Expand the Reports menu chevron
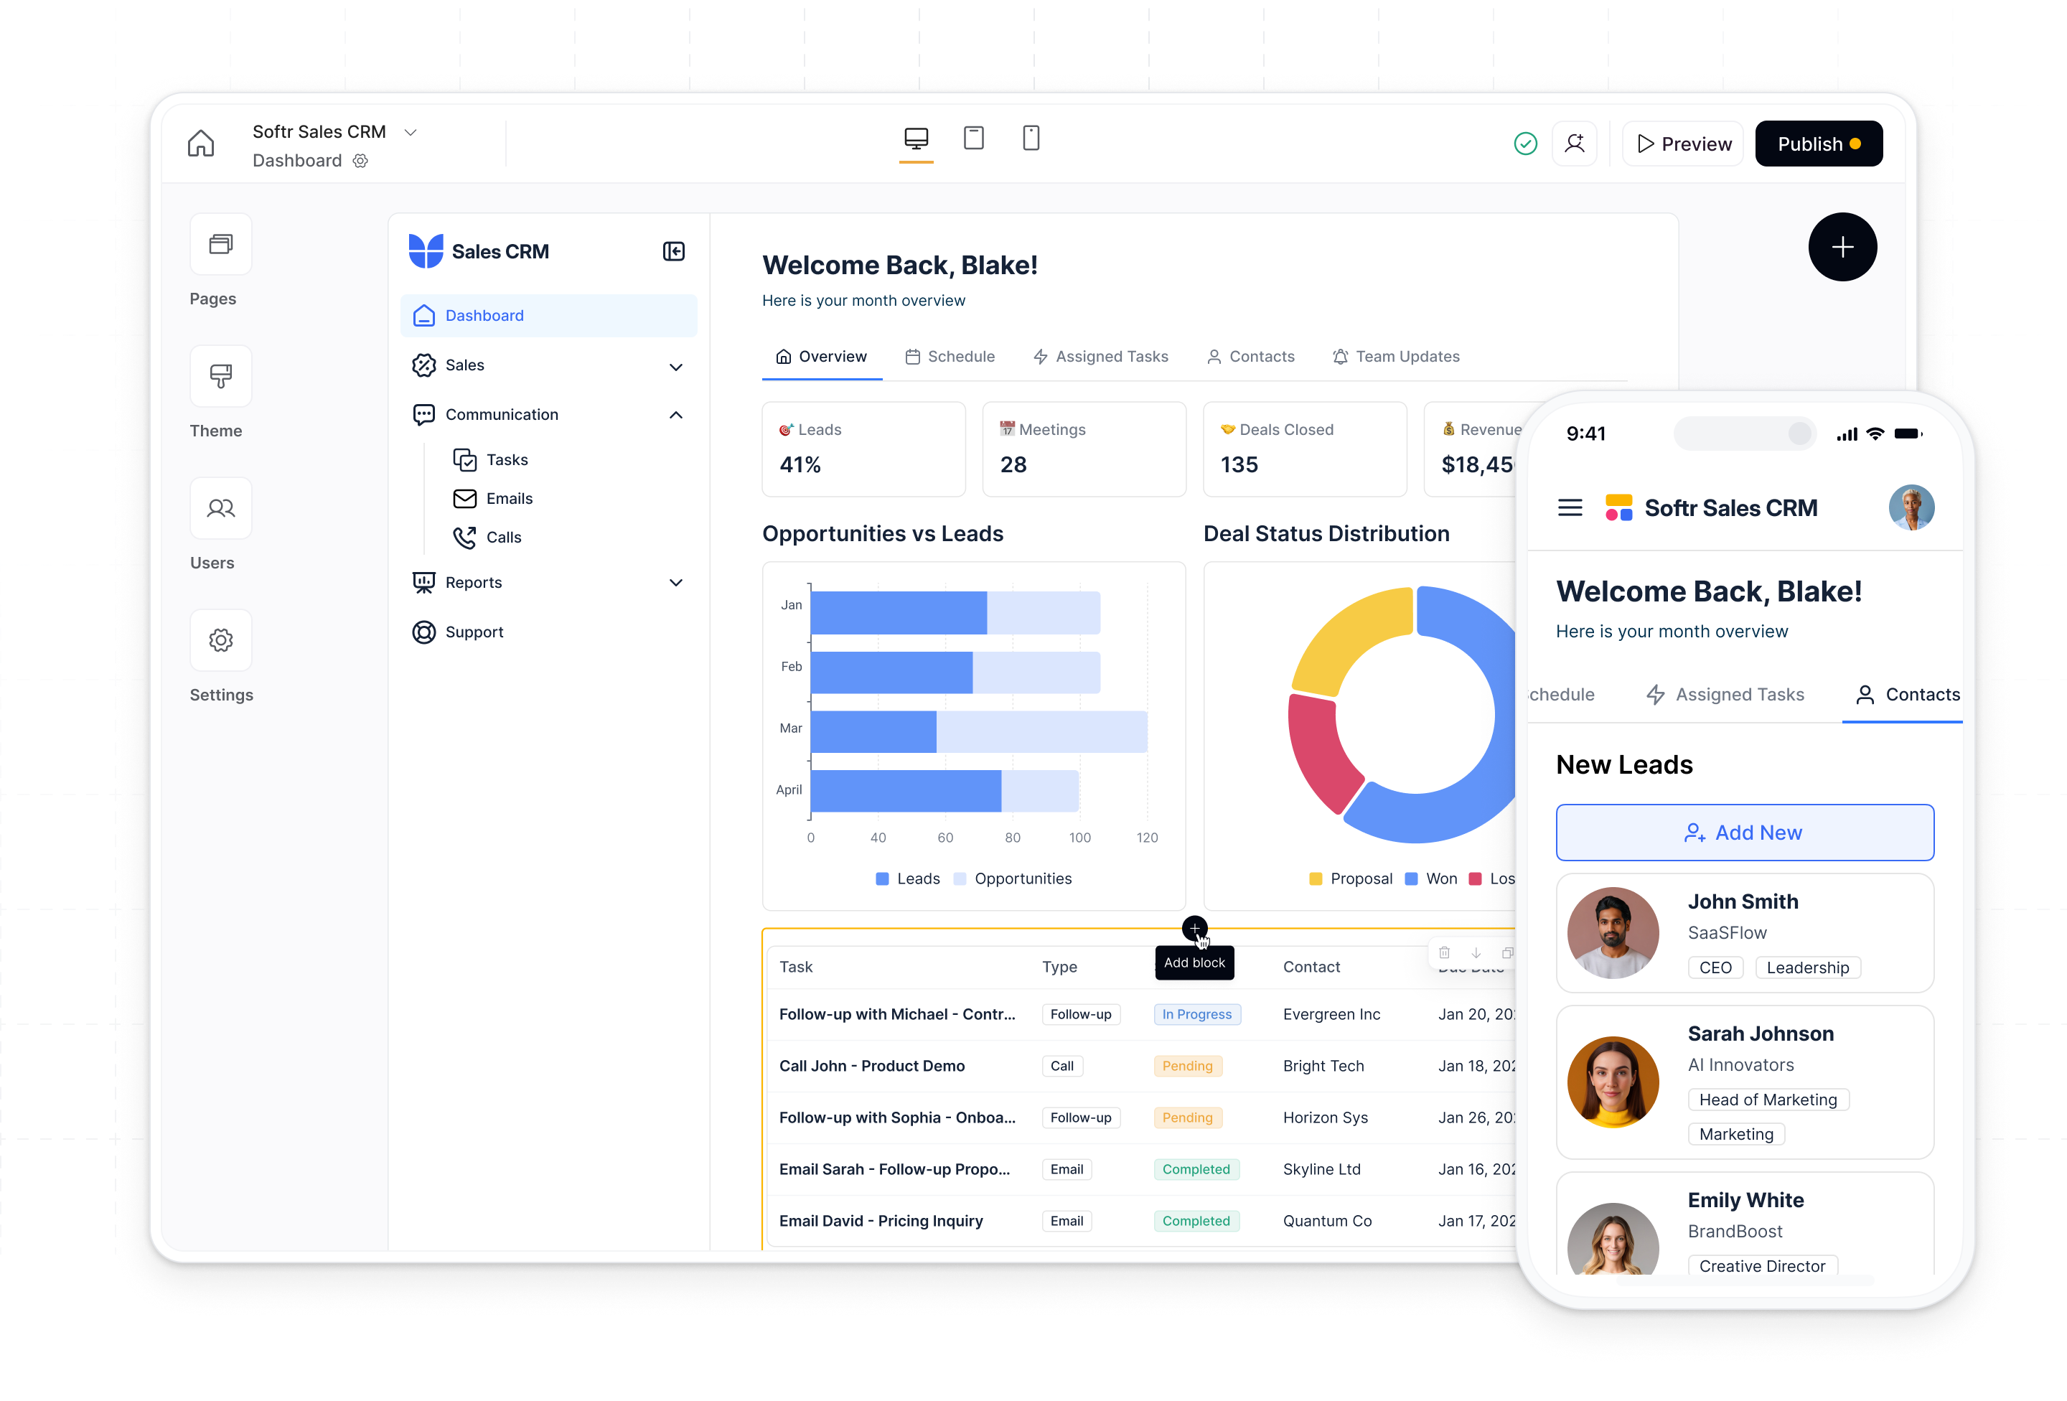2067x1401 pixels. coord(676,583)
